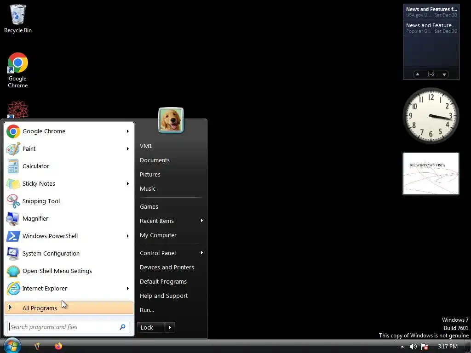Screen dimensions: 471x353
Task: Open the Action Center flag icon
Action: (425, 347)
